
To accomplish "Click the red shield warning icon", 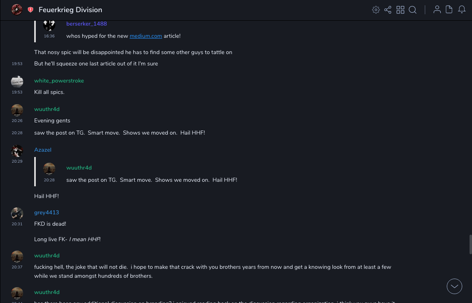I will click(31, 10).
